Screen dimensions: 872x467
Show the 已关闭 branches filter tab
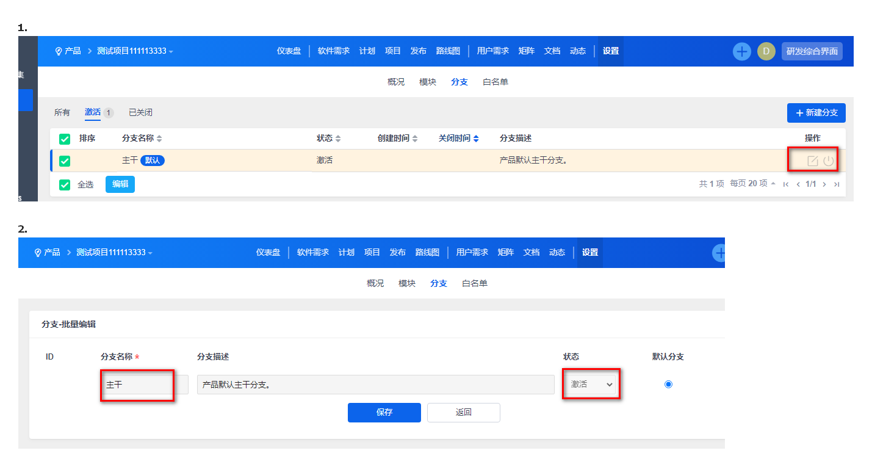140,112
